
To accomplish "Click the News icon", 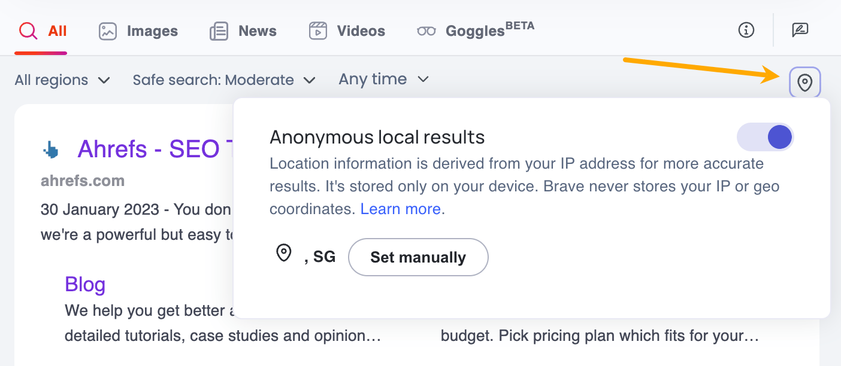I will (220, 30).
